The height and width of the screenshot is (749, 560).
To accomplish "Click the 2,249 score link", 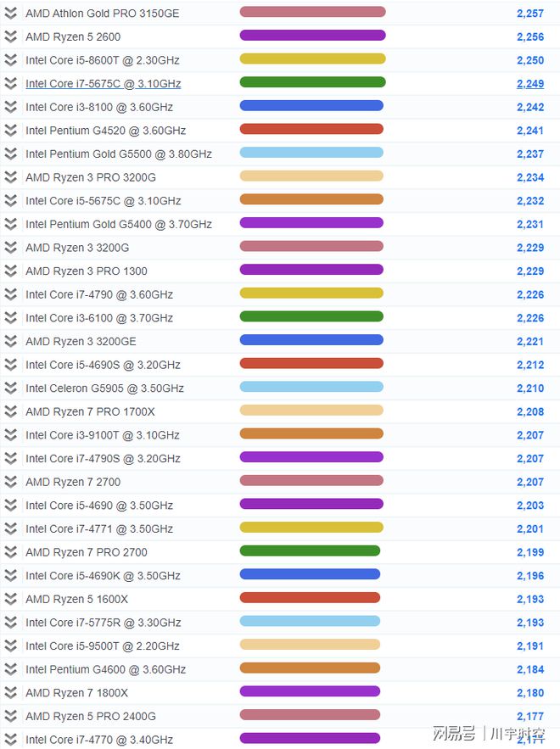I will coord(529,84).
